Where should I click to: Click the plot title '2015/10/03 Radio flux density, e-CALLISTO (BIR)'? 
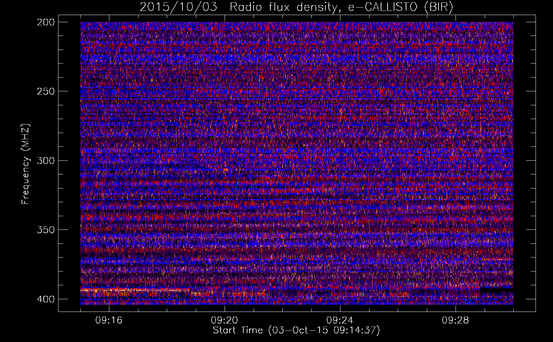[296, 7]
